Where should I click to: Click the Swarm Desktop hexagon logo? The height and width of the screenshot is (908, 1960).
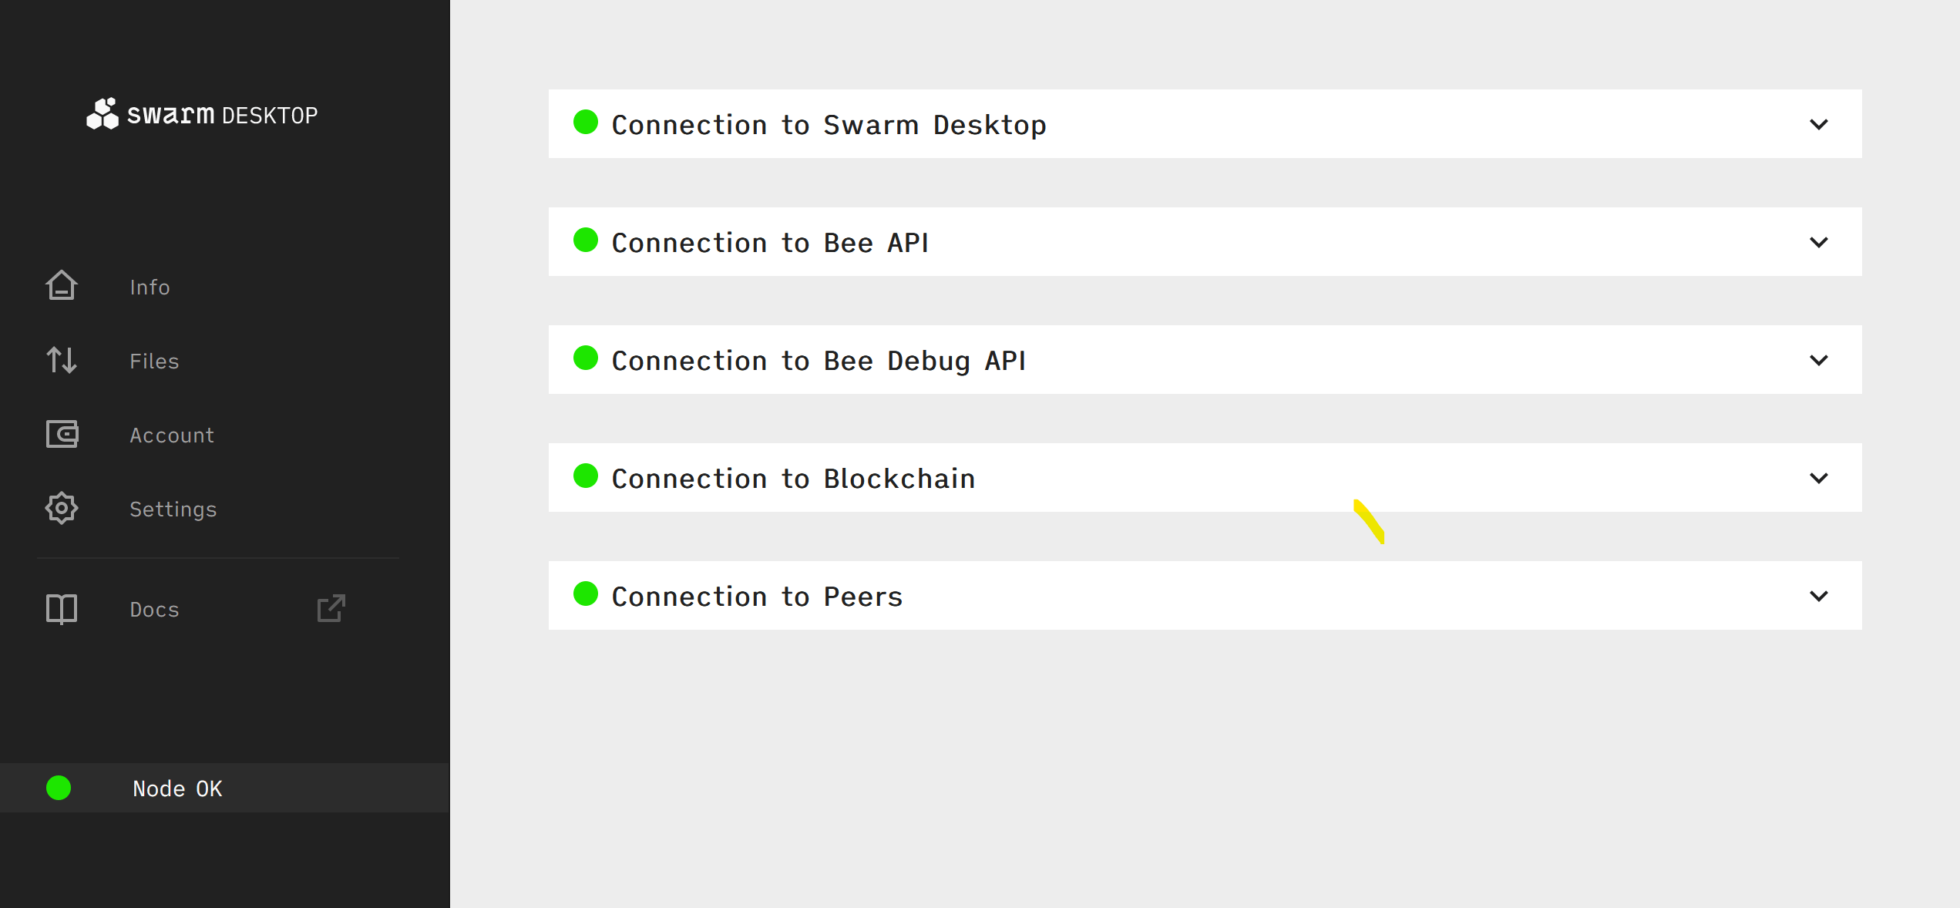pos(103,114)
